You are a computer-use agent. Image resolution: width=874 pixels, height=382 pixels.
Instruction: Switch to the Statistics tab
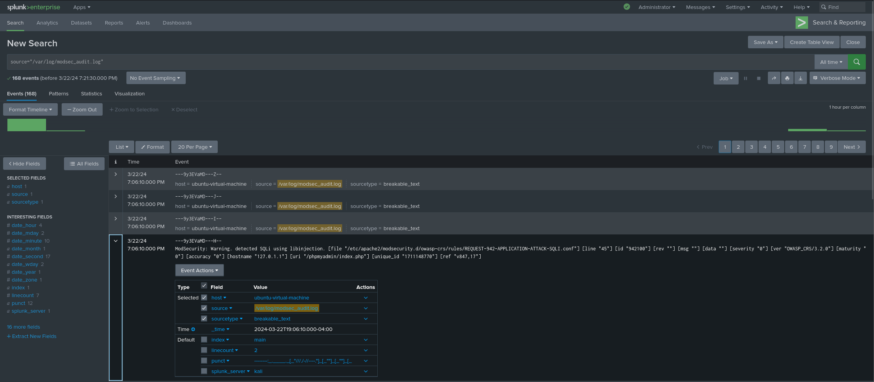[91, 93]
